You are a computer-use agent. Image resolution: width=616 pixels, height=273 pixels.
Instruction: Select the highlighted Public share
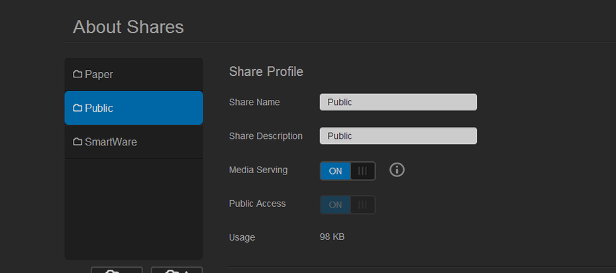point(134,108)
